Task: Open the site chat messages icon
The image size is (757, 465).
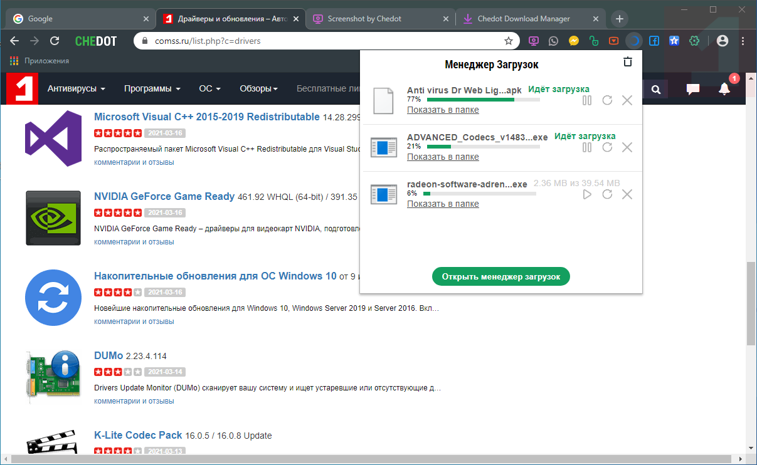Action: click(x=693, y=90)
